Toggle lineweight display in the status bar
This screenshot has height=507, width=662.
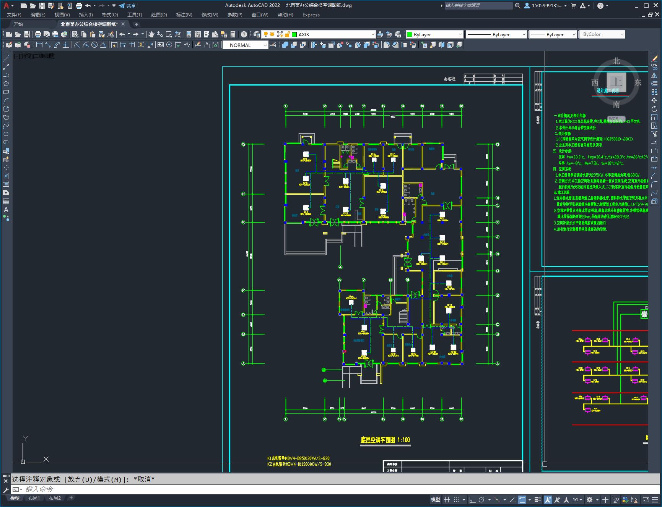click(x=538, y=499)
